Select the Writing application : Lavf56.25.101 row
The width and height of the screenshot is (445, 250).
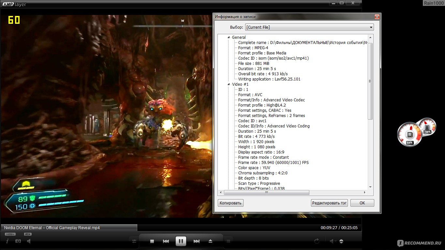coord(269,79)
